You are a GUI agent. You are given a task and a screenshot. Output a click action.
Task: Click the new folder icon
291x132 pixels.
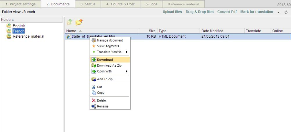[x=79, y=22]
